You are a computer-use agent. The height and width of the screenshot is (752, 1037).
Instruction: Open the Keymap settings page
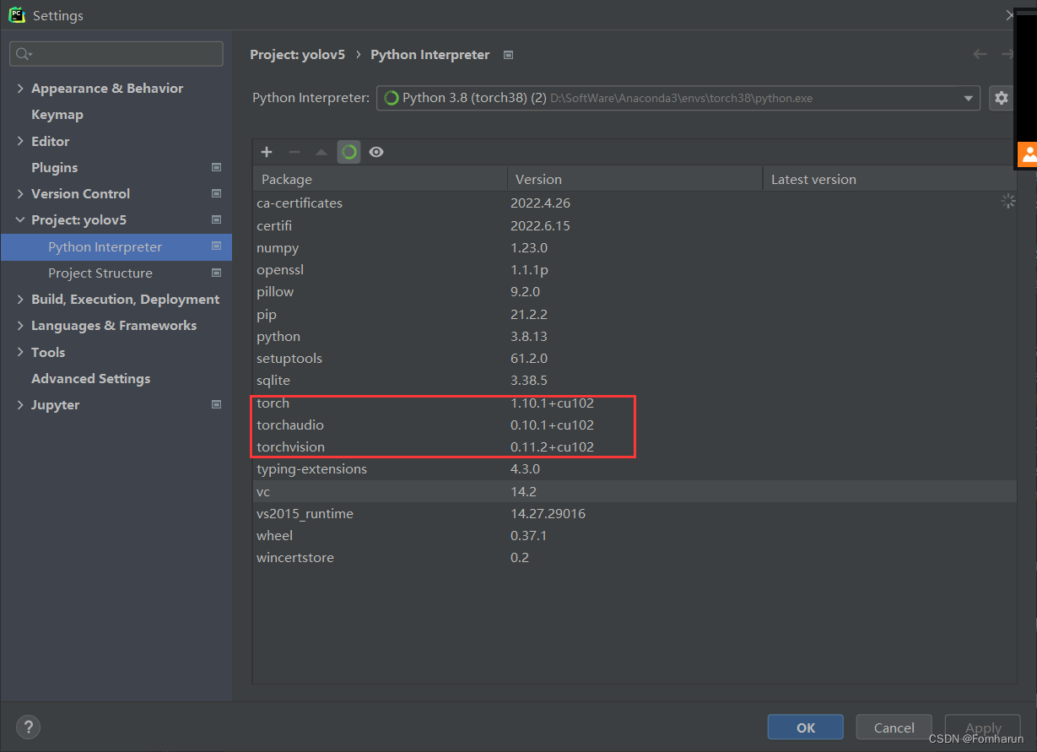click(57, 114)
